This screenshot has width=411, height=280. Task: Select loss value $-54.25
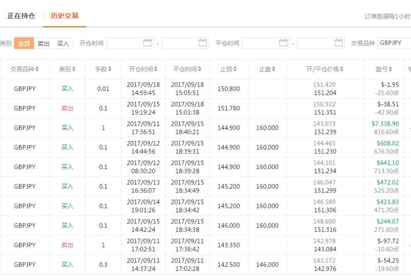coord(388,260)
